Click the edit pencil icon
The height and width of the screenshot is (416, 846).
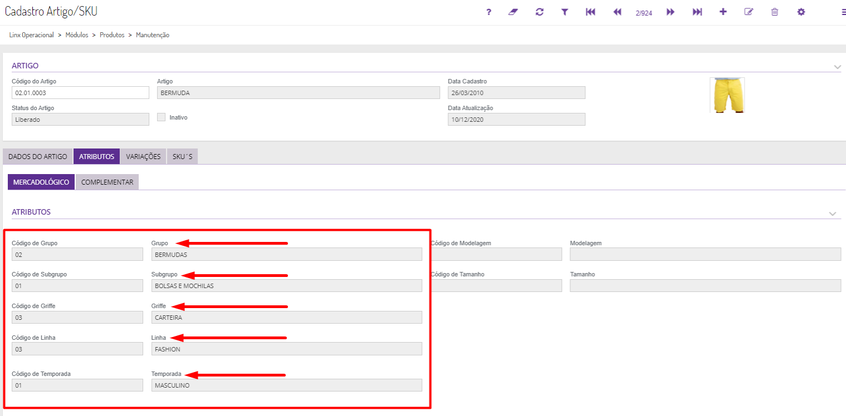tap(749, 12)
